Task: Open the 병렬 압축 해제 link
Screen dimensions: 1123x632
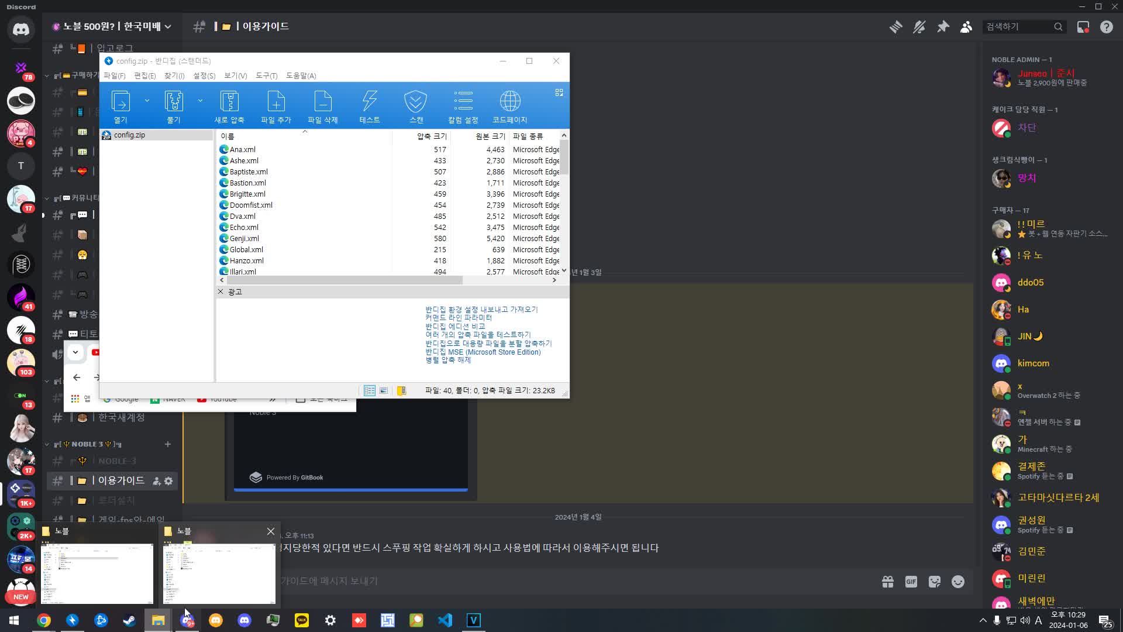Action: (448, 360)
